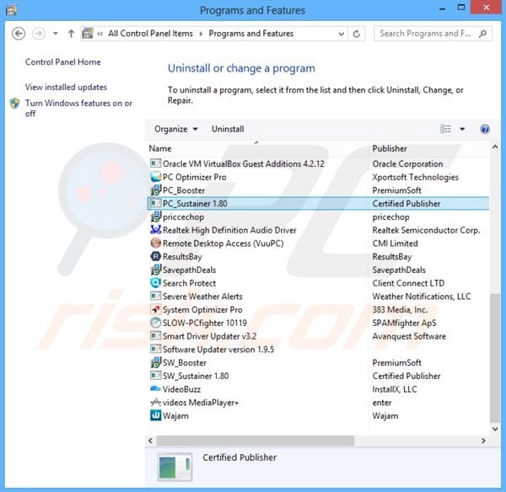This screenshot has height=492, width=506.
Task: Click 'Weather Notifications, LLC' publisher cell
Action: point(422,297)
